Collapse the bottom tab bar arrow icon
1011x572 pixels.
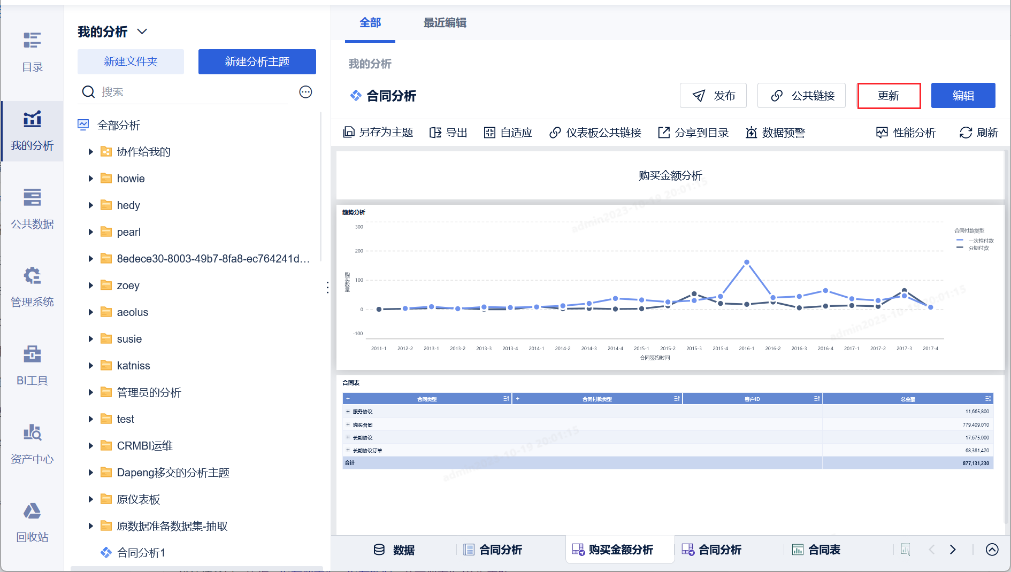pos(992,550)
